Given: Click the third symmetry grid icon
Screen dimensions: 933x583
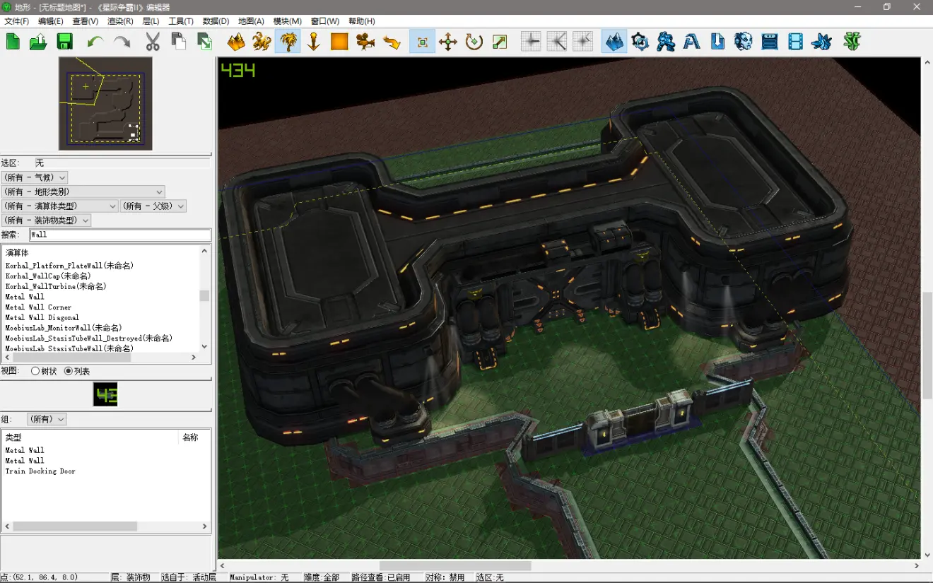Looking at the screenshot, I should click(582, 42).
